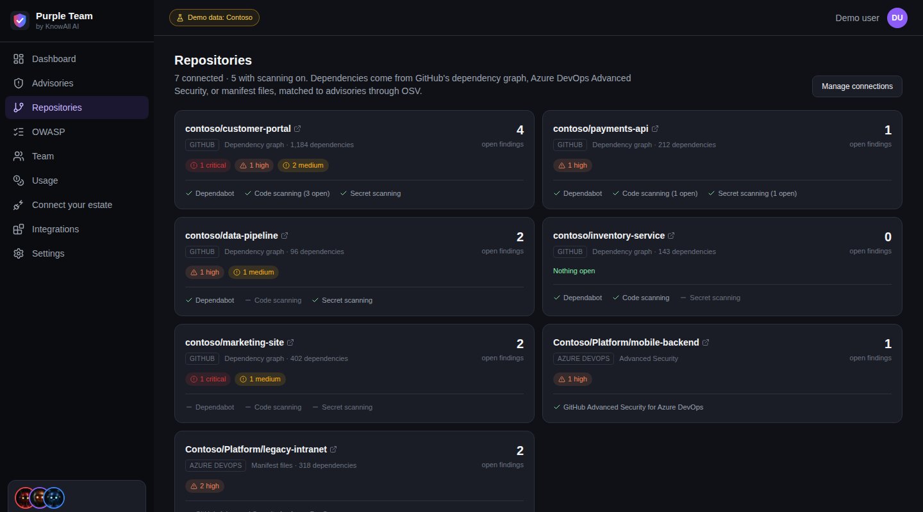Click the Purple Team shield logo
The image size is (923, 512).
[21, 20]
